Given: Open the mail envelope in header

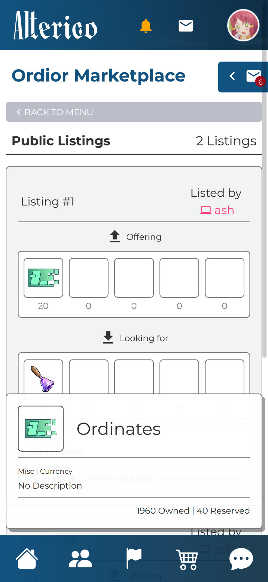Looking at the screenshot, I should [x=186, y=26].
